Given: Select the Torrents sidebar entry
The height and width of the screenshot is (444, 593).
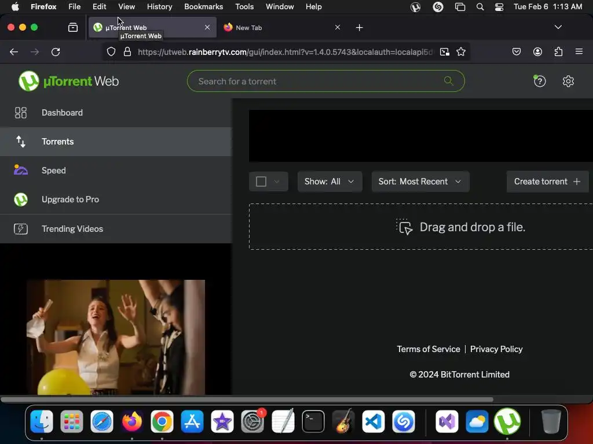Looking at the screenshot, I should coord(116,142).
